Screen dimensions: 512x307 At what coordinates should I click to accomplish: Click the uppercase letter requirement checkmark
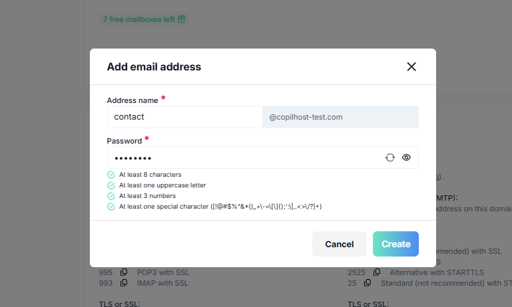[x=111, y=185]
